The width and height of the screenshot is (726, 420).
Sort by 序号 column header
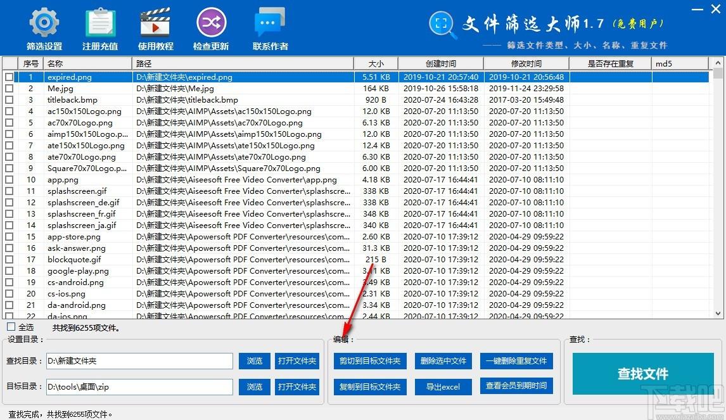(x=30, y=63)
